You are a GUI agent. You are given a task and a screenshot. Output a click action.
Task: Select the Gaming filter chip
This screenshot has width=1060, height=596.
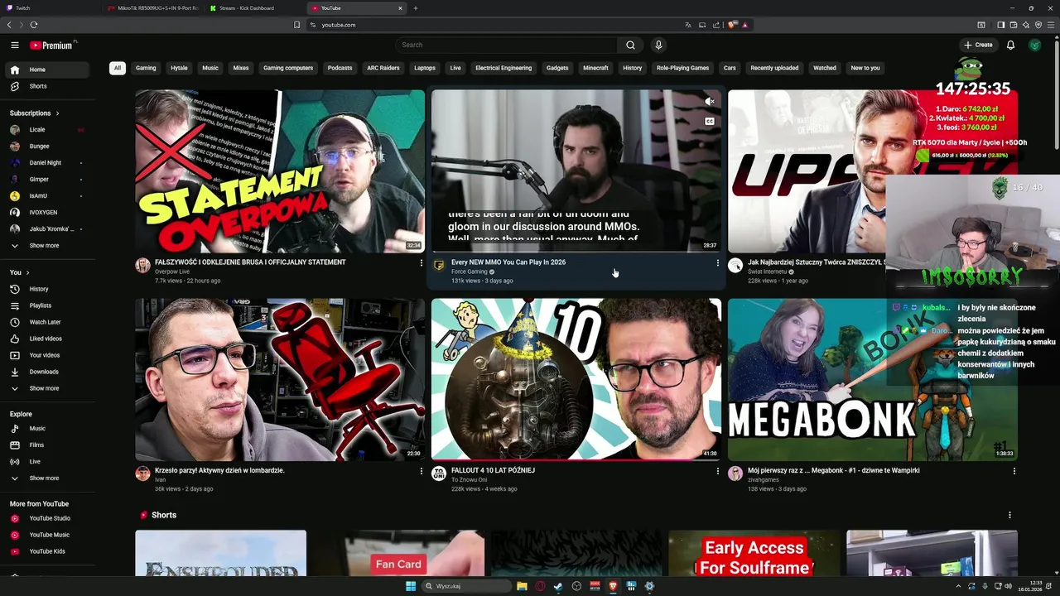[x=146, y=68]
